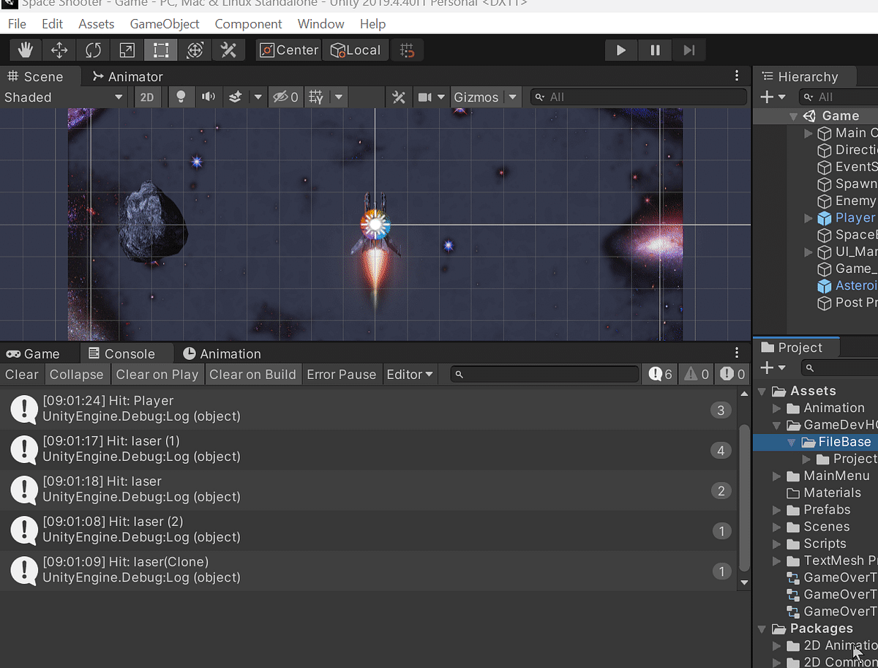Open the GameObject menu

pyautogui.click(x=164, y=23)
